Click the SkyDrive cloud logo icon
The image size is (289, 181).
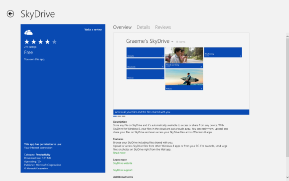pyautogui.click(x=28, y=32)
